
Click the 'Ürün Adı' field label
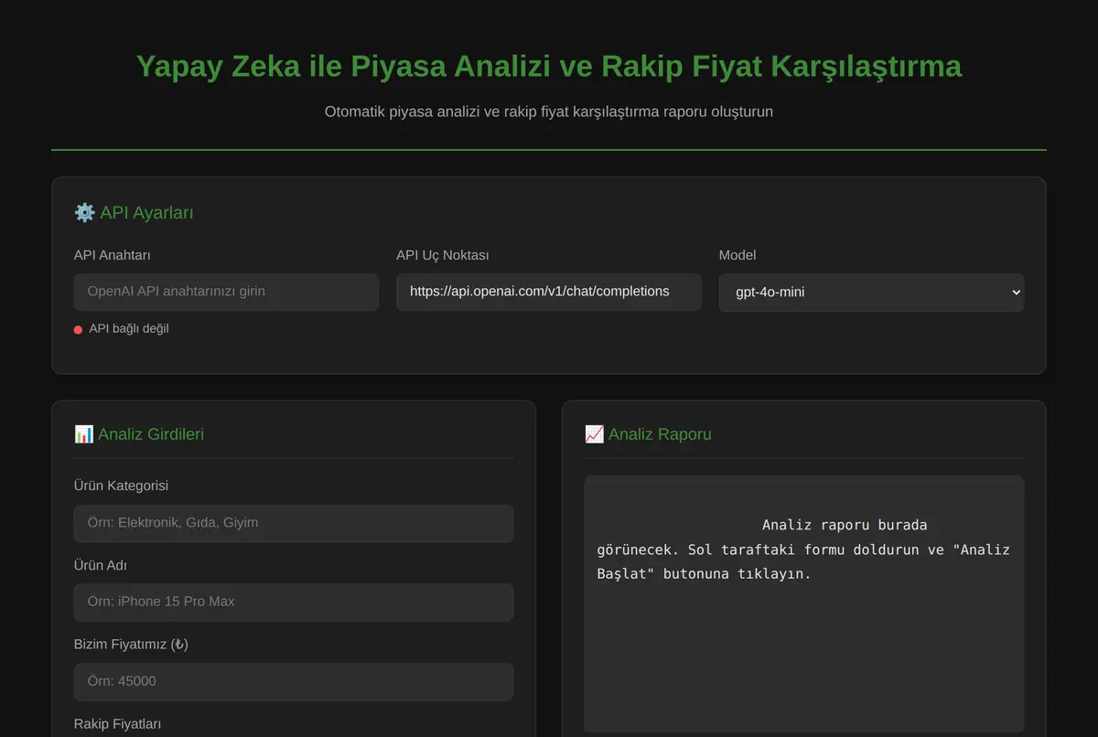pos(101,565)
